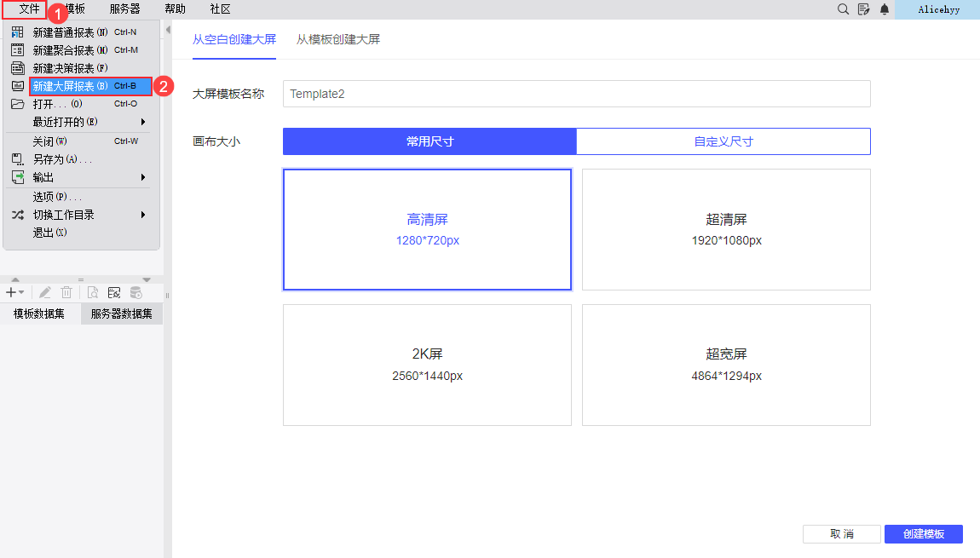
Task: Click the 另存为 save icon
Action: 18,159
